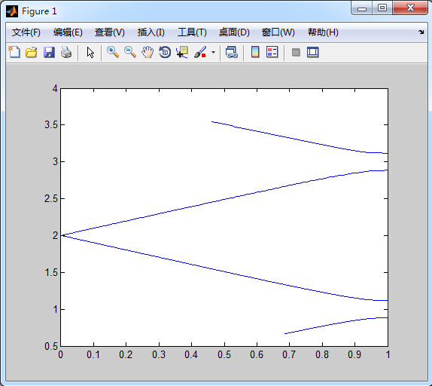432x386 pixels.
Task: Insert a Colorbar from the toolbar
Action: point(255,52)
